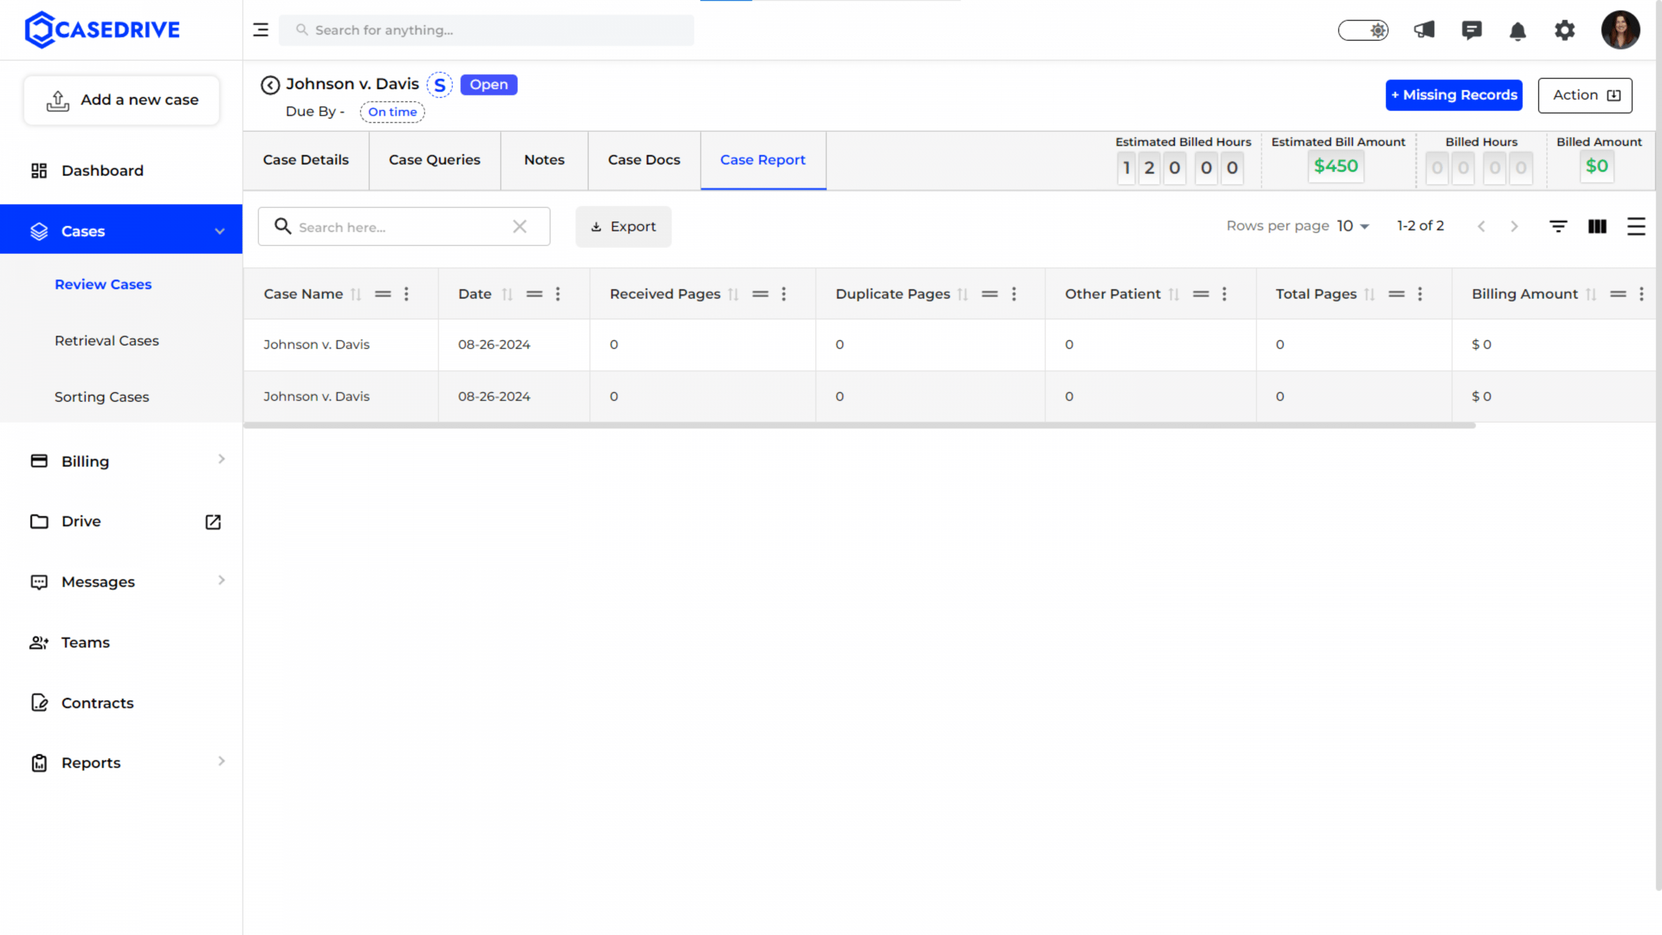The height and width of the screenshot is (935, 1662).
Task: Clear the table search with X icon
Action: (519, 226)
